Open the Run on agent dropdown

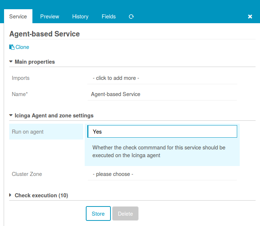pyautogui.click(x=162, y=132)
